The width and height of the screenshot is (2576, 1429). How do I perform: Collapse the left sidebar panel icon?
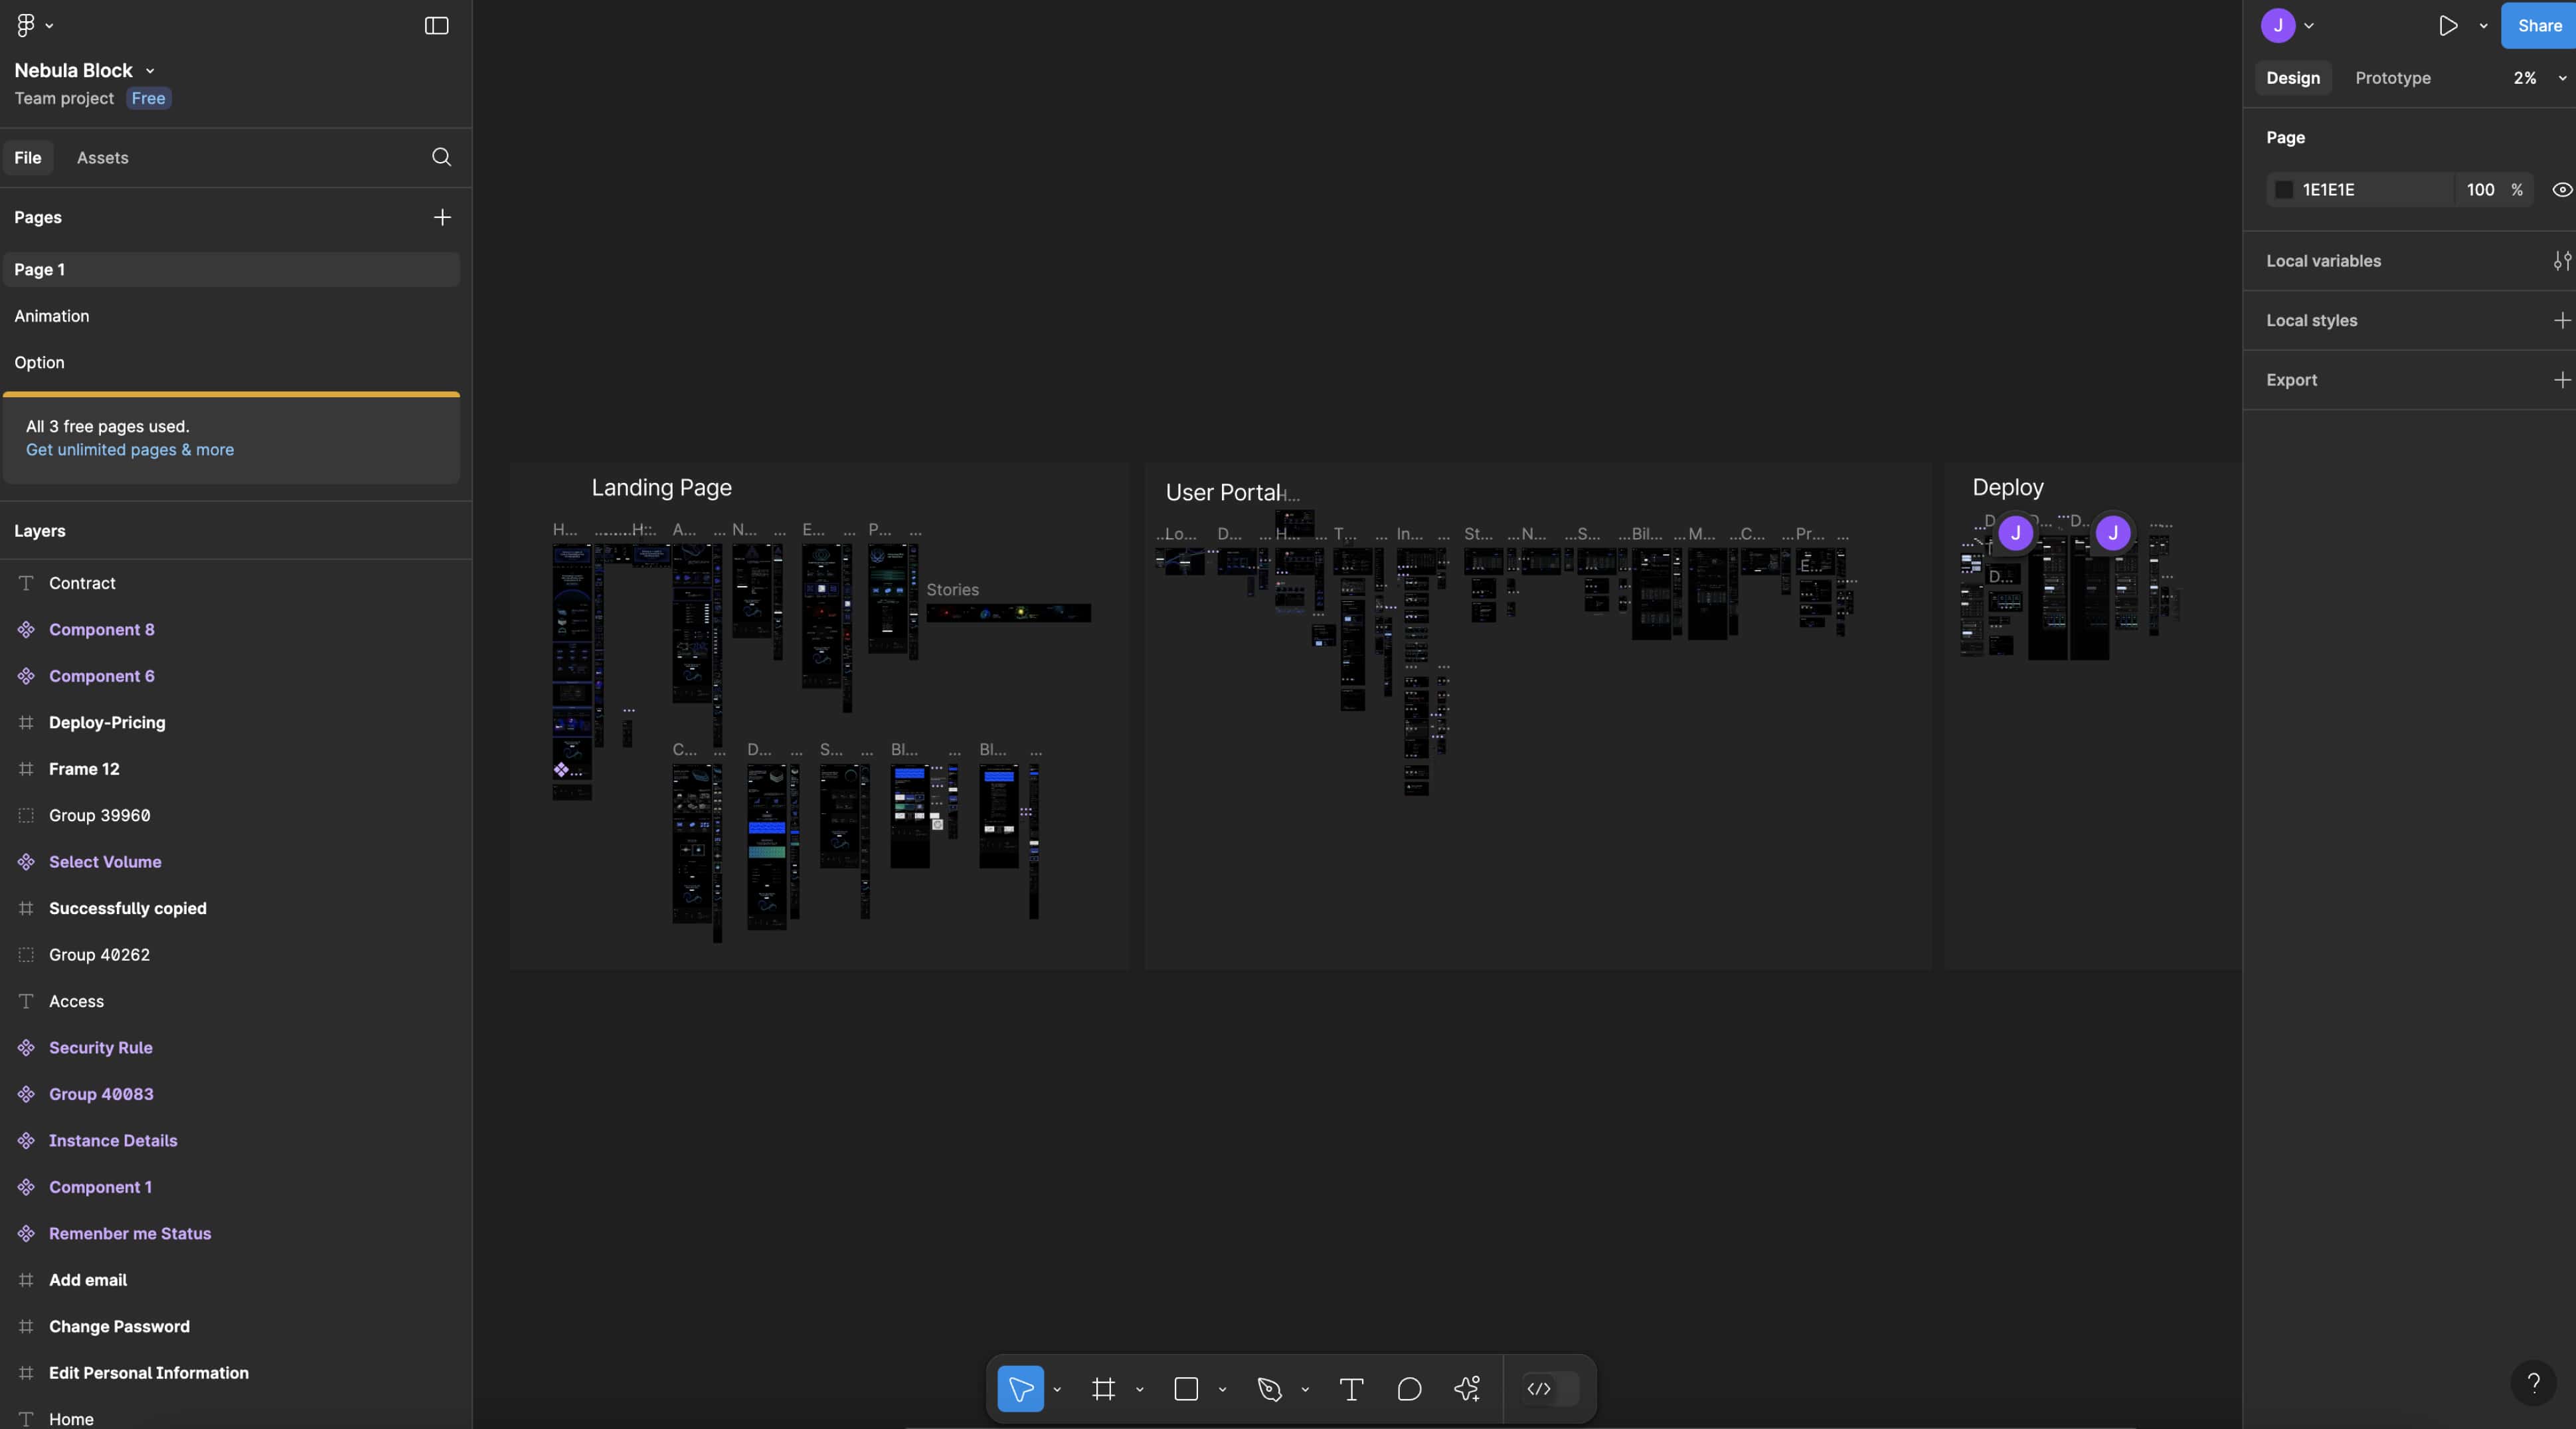pos(437,25)
